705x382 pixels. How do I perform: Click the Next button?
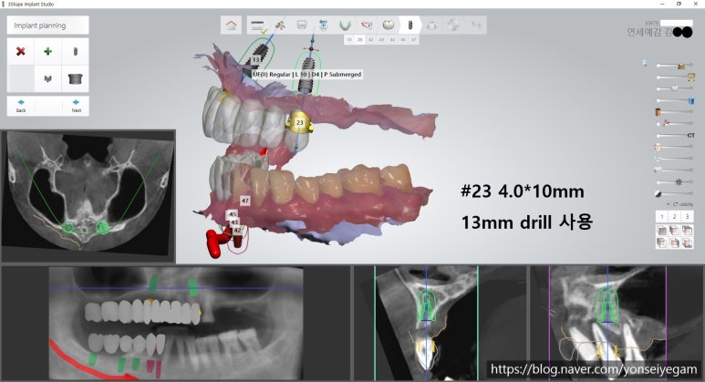76,105
